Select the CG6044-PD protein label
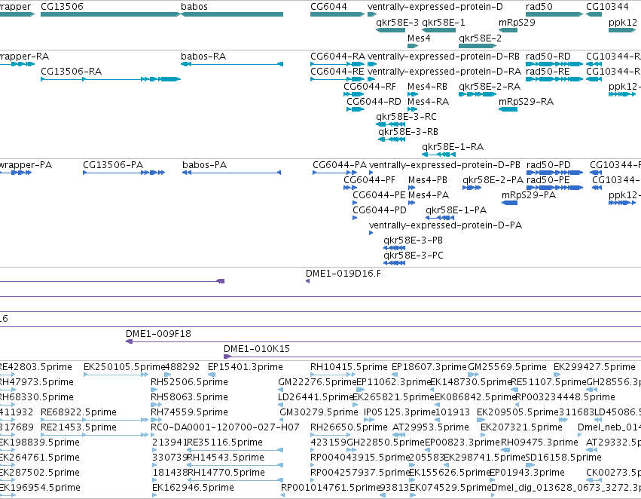This screenshot has width=641, height=499. tap(380, 210)
